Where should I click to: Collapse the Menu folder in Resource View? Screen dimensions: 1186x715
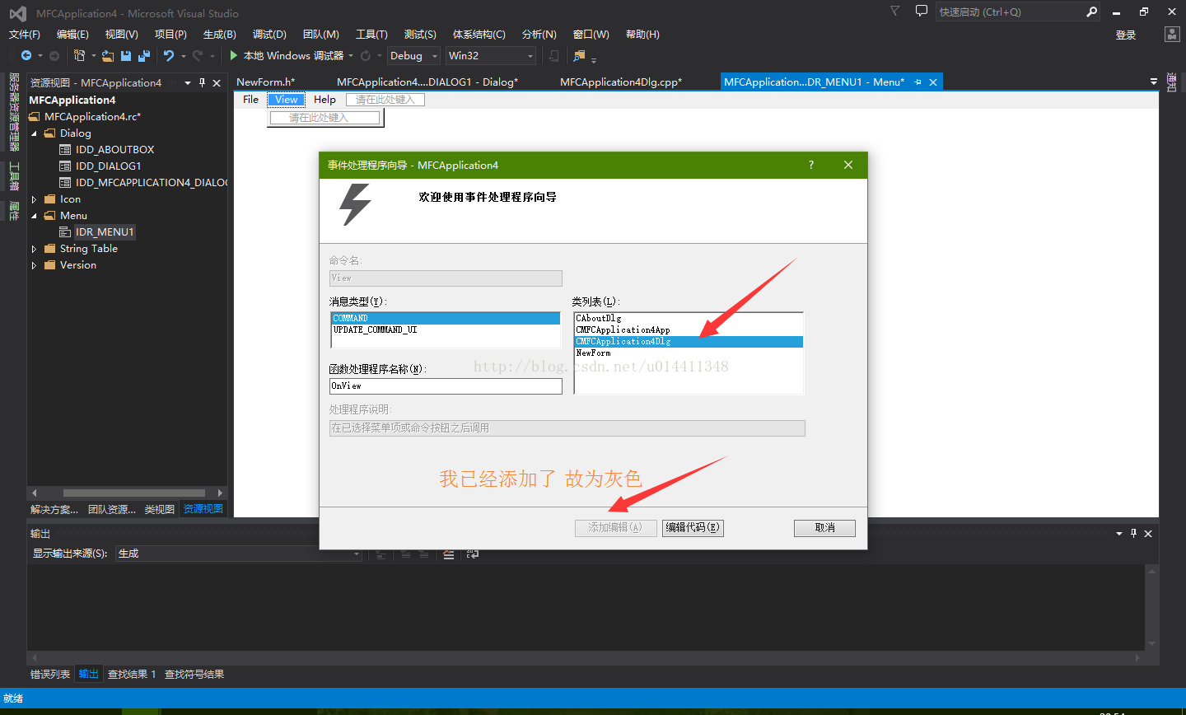point(34,215)
